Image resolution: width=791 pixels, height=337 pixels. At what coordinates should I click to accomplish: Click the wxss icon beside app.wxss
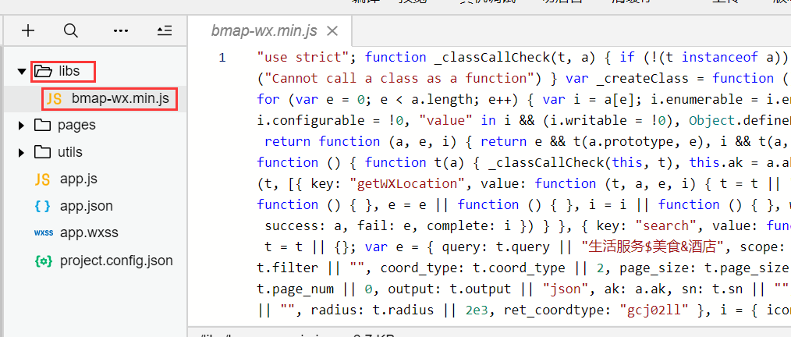pos(42,233)
